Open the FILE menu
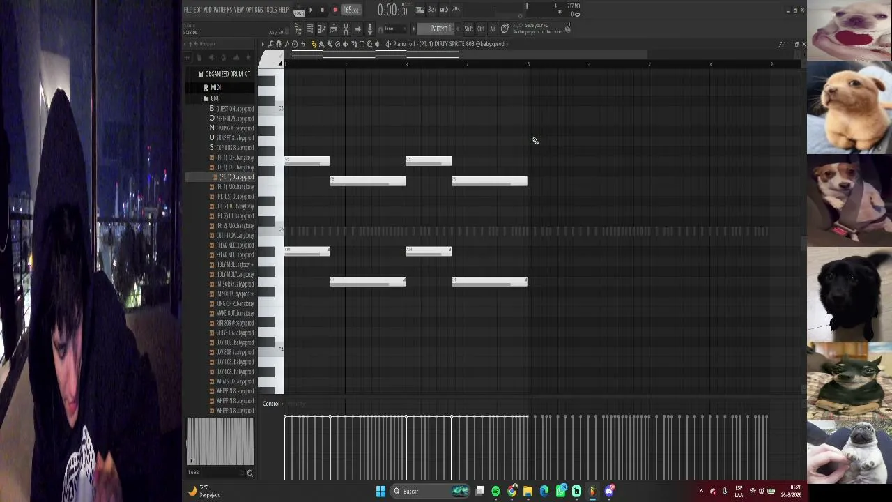The height and width of the screenshot is (502, 892). 187,10
